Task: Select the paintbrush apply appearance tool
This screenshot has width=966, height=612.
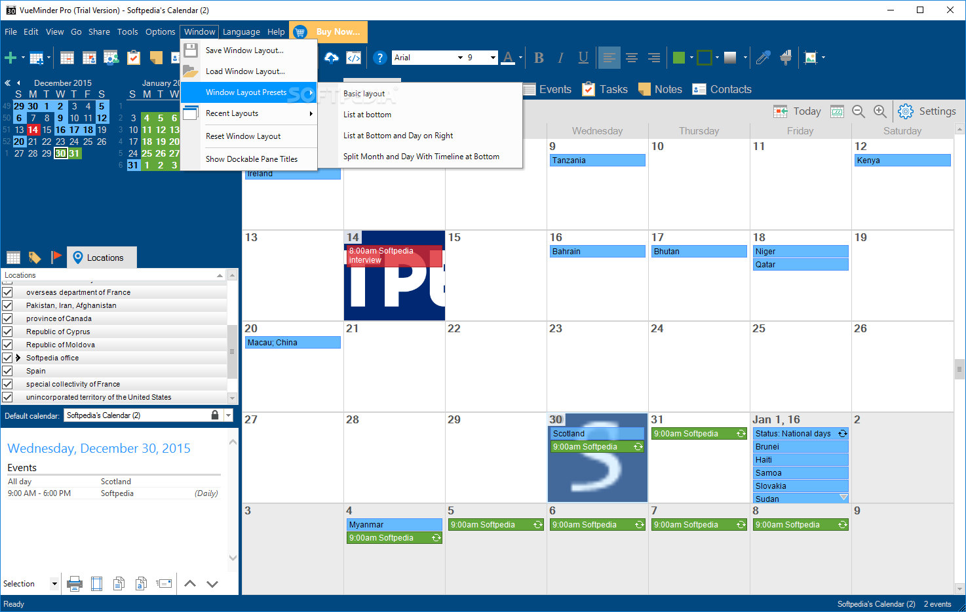Action: [x=786, y=58]
